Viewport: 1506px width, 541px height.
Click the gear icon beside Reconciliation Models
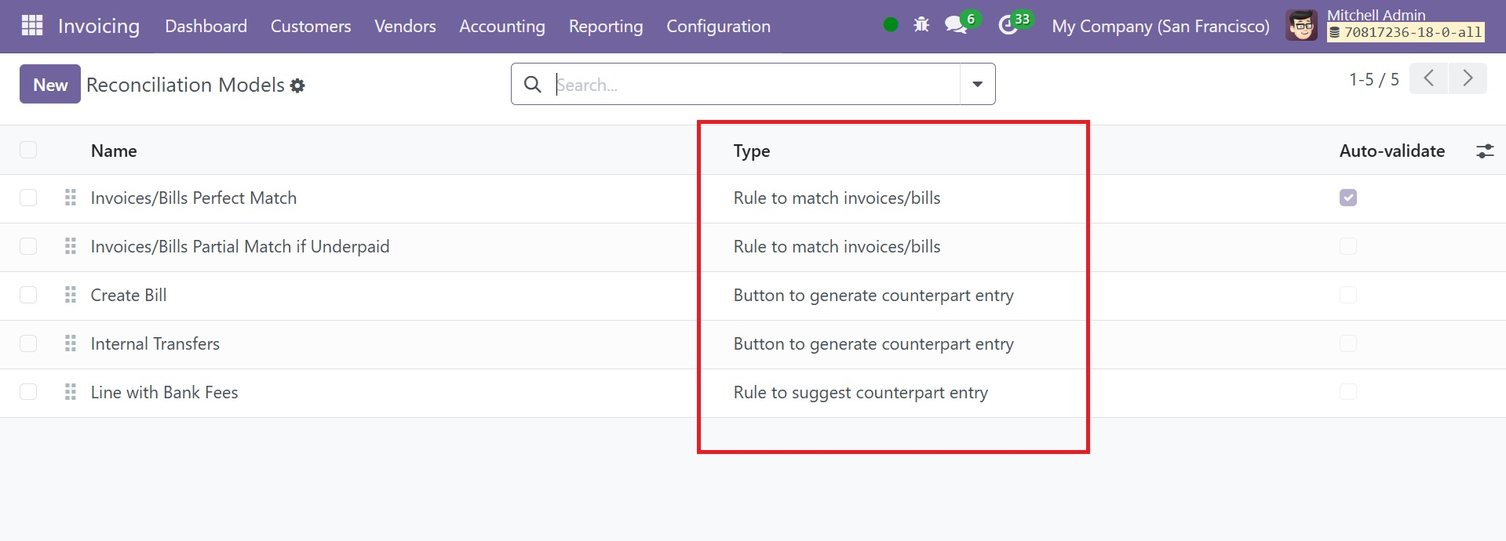[x=297, y=85]
